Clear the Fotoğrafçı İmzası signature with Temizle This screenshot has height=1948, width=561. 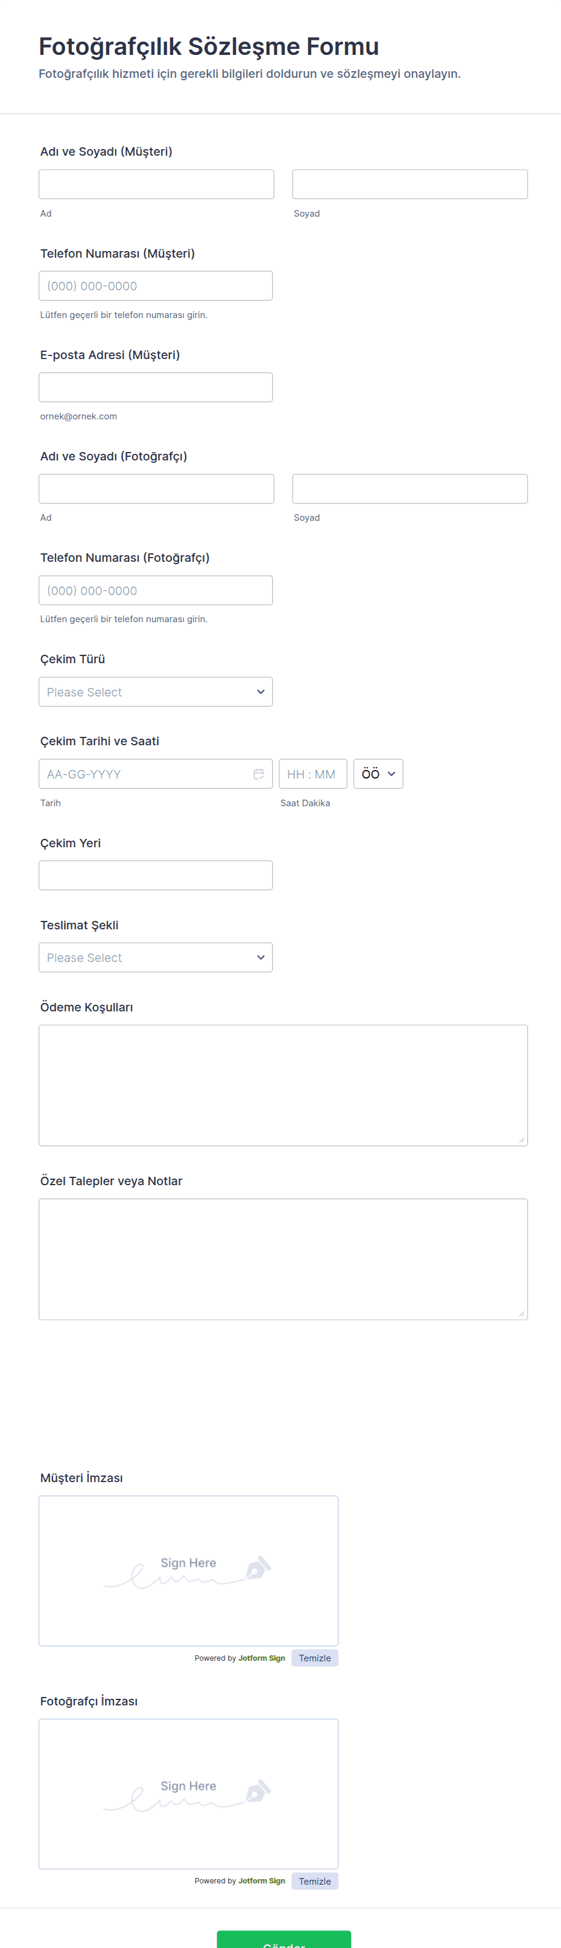[314, 1880]
